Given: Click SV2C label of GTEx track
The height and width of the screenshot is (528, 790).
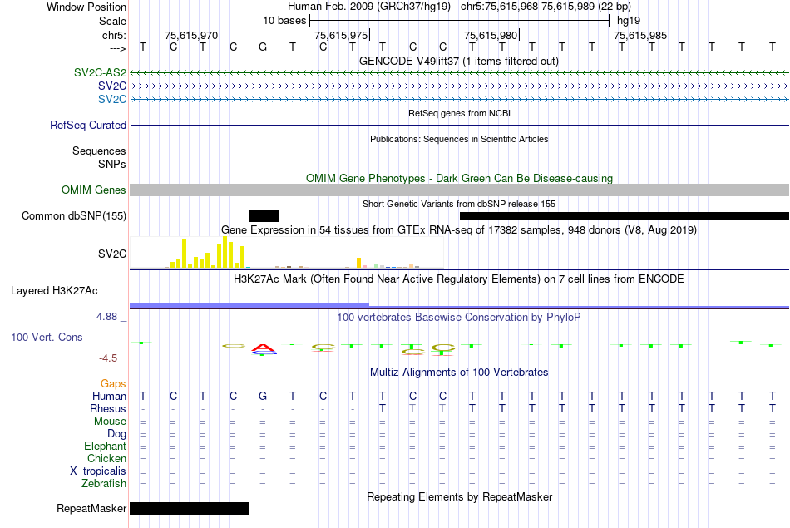Looking at the screenshot, I should 112,254.
